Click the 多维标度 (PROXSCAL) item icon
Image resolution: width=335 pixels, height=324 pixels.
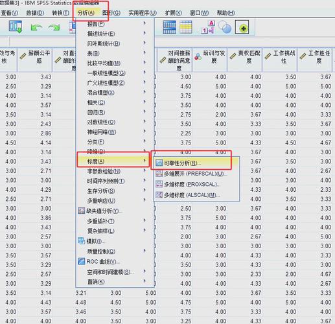pyautogui.click(x=159, y=184)
